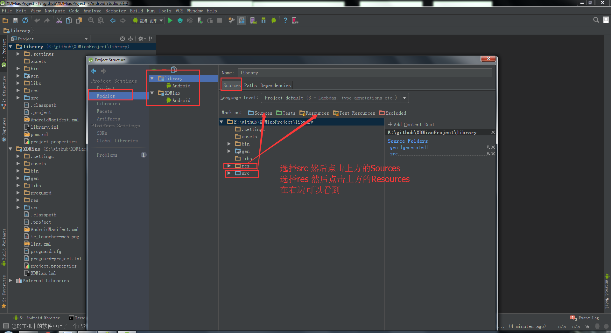Toggle tool window buttons in the status bar corner
The width and height of the screenshot is (611, 333).
pos(6,326)
